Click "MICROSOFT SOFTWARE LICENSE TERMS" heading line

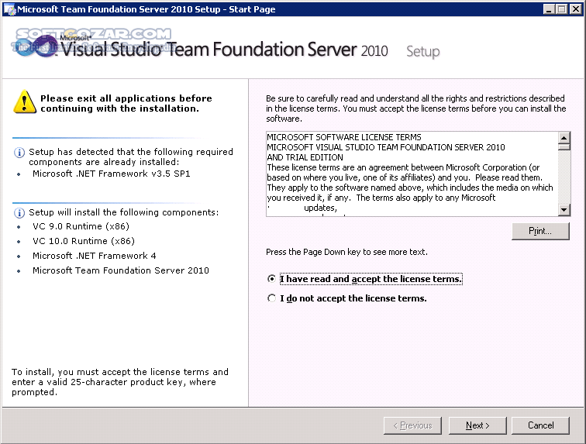[344, 137]
